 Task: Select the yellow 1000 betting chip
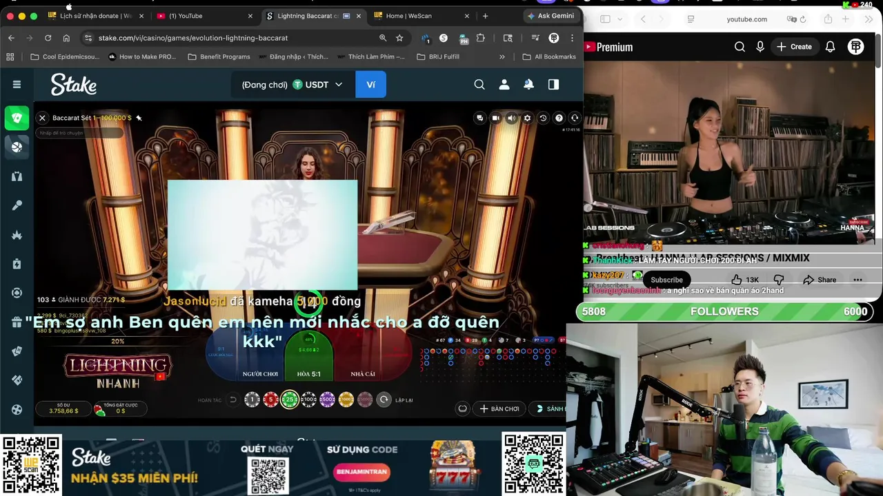tap(346, 400)
